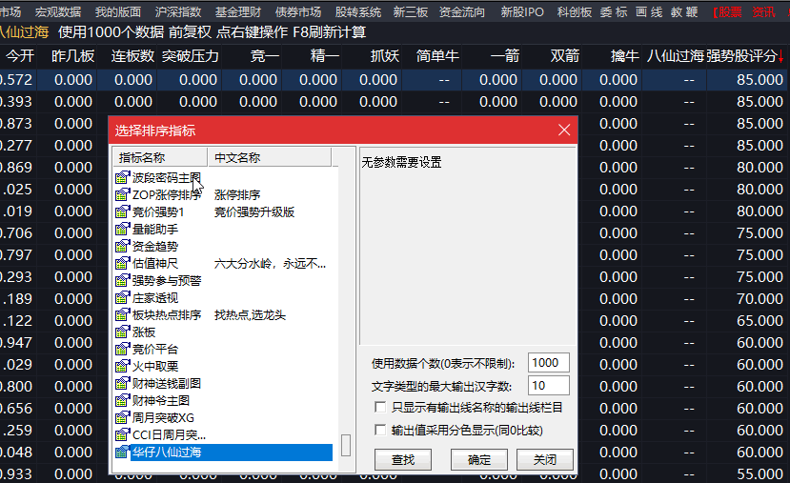Sort by 指标名称 column header
The height and width of the screenshot is (483, 790).
pos(160,157)
